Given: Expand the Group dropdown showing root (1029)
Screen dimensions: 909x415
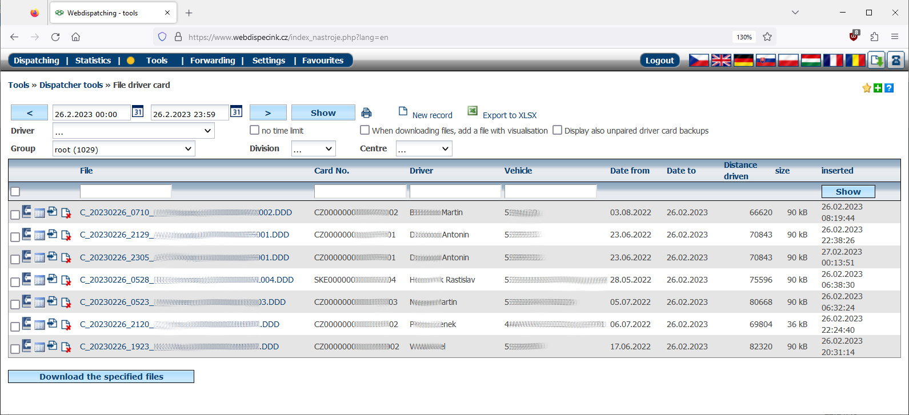Looking at the screenshot, I should point(123,149).
